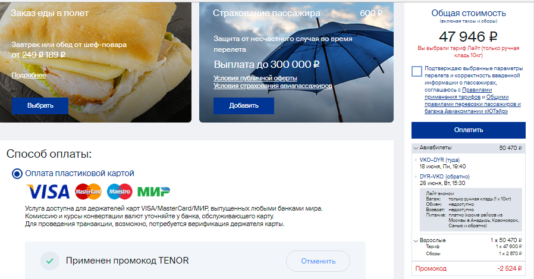This screenshot has height=279, width=534.
Task: Collapse the Авиабилеты section chevron
Action: tap(416, 148)
